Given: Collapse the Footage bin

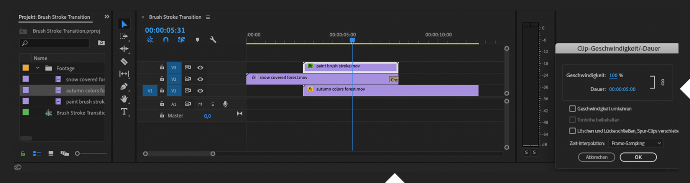Looking at the screenshot, I should click(38, 68).
